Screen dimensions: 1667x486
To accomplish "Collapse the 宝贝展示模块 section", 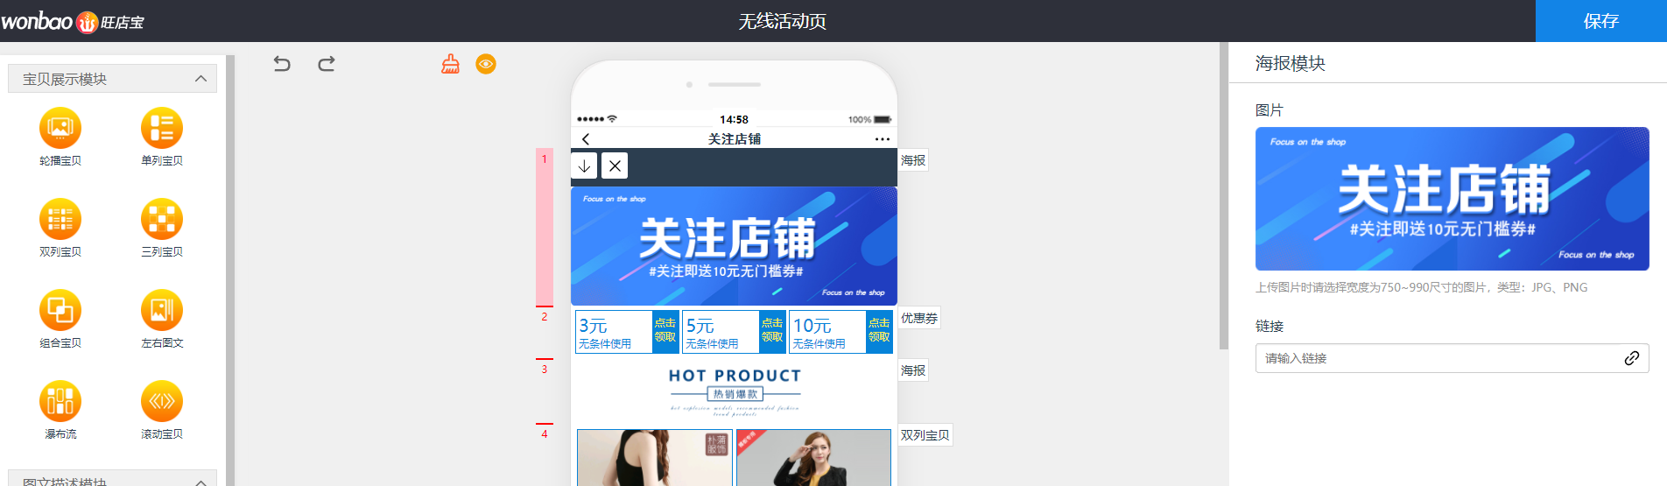I will 200,79.
